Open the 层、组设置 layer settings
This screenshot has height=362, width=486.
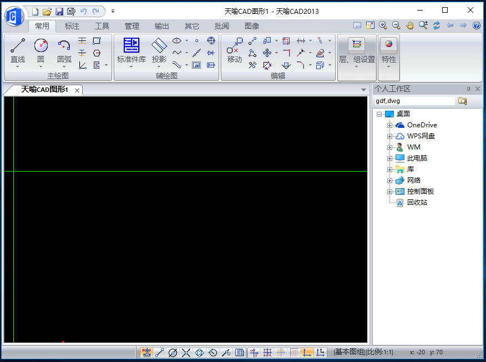point(357,50)
